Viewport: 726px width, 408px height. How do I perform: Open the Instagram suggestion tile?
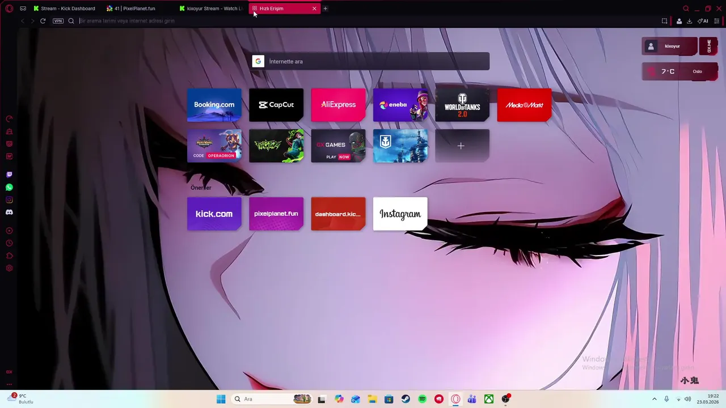[x=400, y=214]
